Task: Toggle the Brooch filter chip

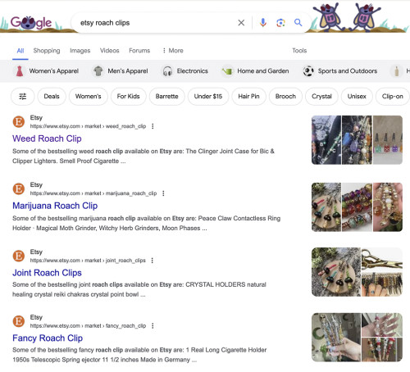Action: pyautogui.click(x=285, y=97)
